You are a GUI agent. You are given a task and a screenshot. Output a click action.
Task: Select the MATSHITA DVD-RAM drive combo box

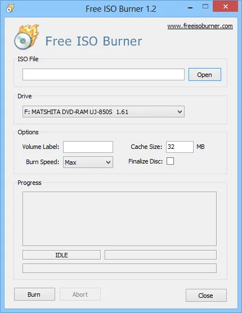click(104, 112)
